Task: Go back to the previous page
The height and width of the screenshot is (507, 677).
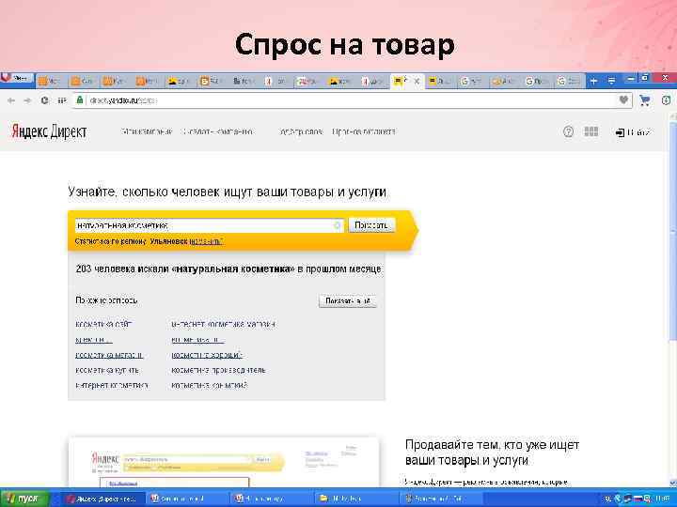Action: (x=11, y=100)
